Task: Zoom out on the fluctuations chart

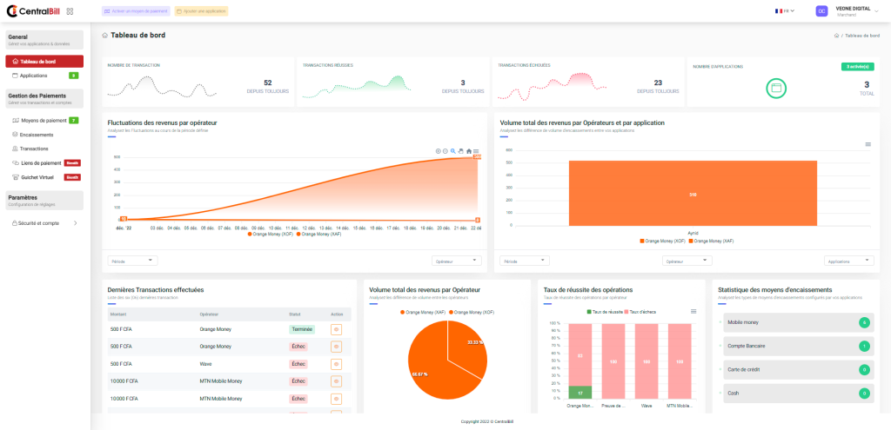Action: click(x=445, y=151)
